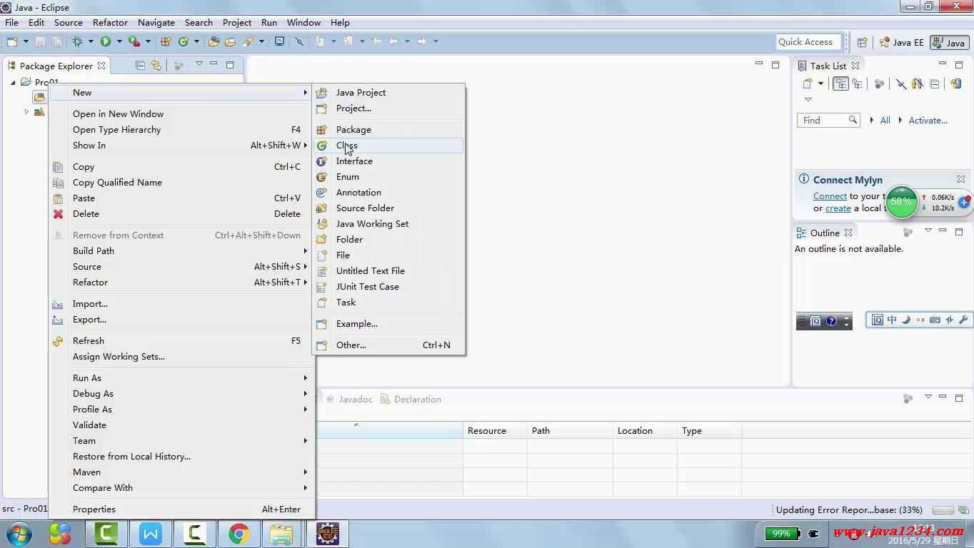Click the Connect link in Mylyn panel
Screen dimensions: 974x548
(830, 196)
